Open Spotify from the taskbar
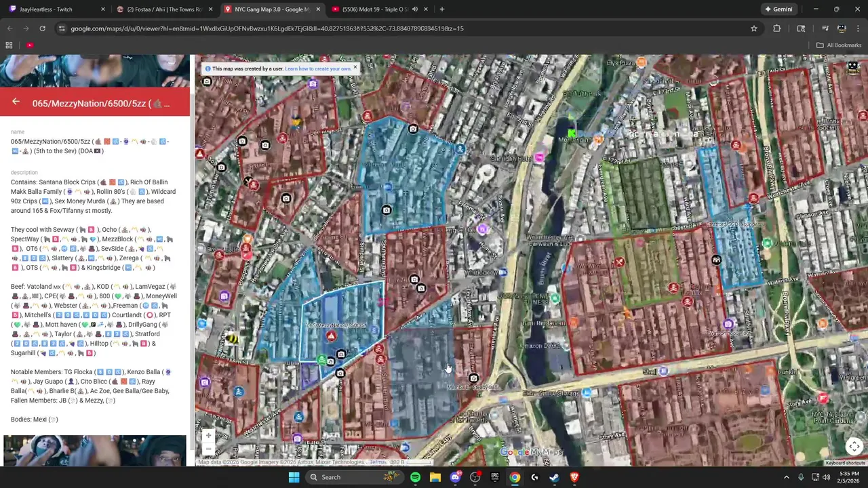Image resolution: width=868 pixels, height=488 pixels. click(x=415, y=477)
